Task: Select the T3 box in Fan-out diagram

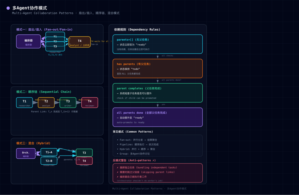Action: click(x=55, y=46)
